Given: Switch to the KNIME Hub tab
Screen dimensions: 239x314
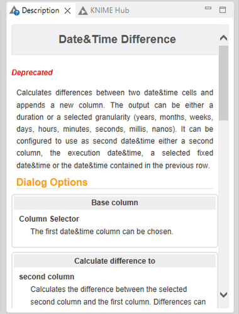Looking at the screenshot, I should point(104,11).
